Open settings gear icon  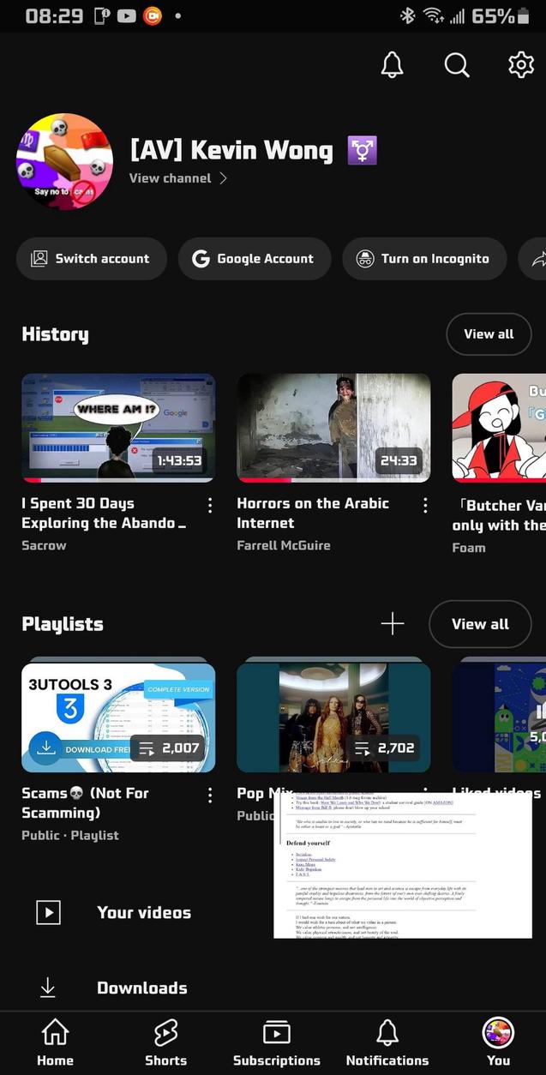tap(521, 65)
